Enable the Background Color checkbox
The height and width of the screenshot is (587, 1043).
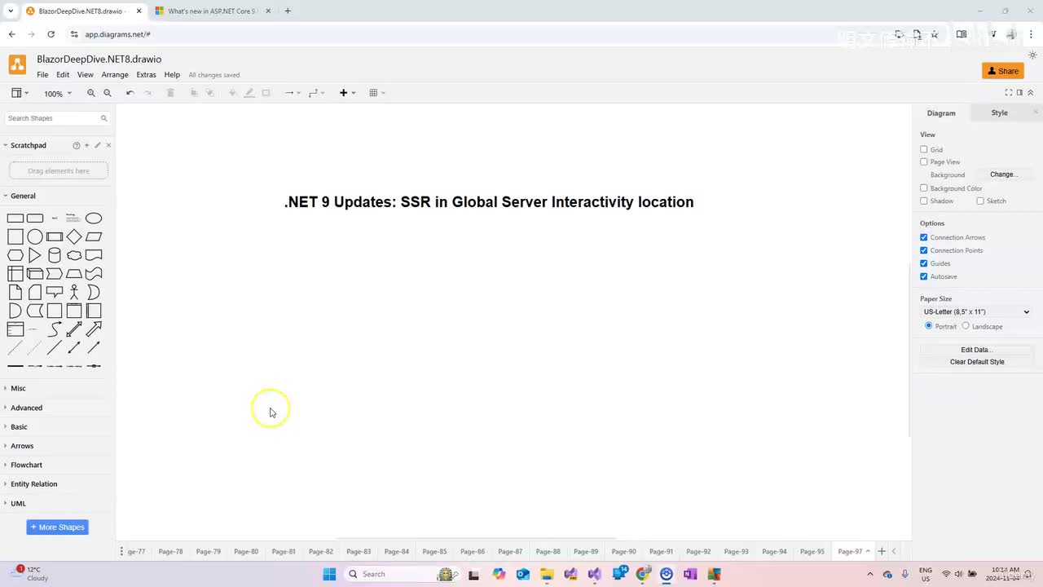pos(924,188)
